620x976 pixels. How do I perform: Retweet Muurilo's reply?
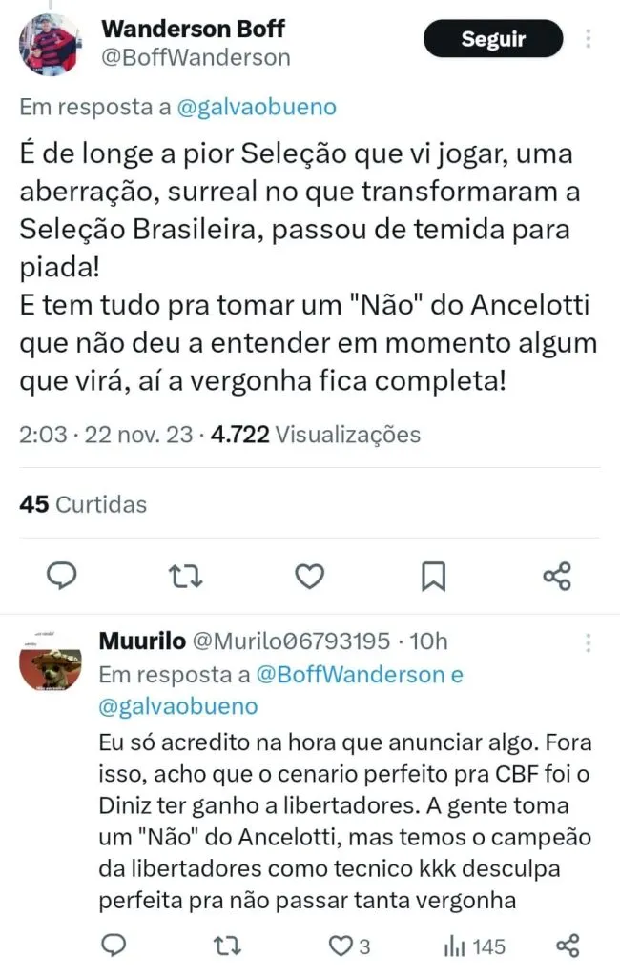pyautogui.click(x=227, y=946)
